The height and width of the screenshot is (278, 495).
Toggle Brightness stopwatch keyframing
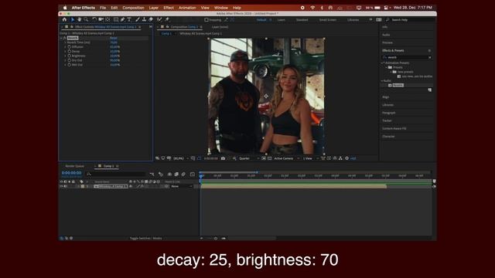(x=69, y=56)
